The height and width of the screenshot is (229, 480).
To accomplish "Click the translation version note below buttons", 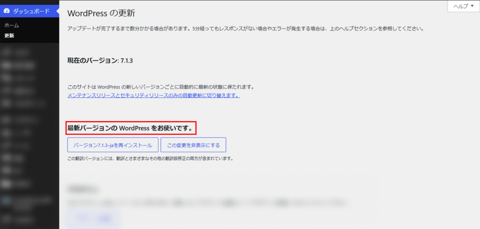I will 150,159.
